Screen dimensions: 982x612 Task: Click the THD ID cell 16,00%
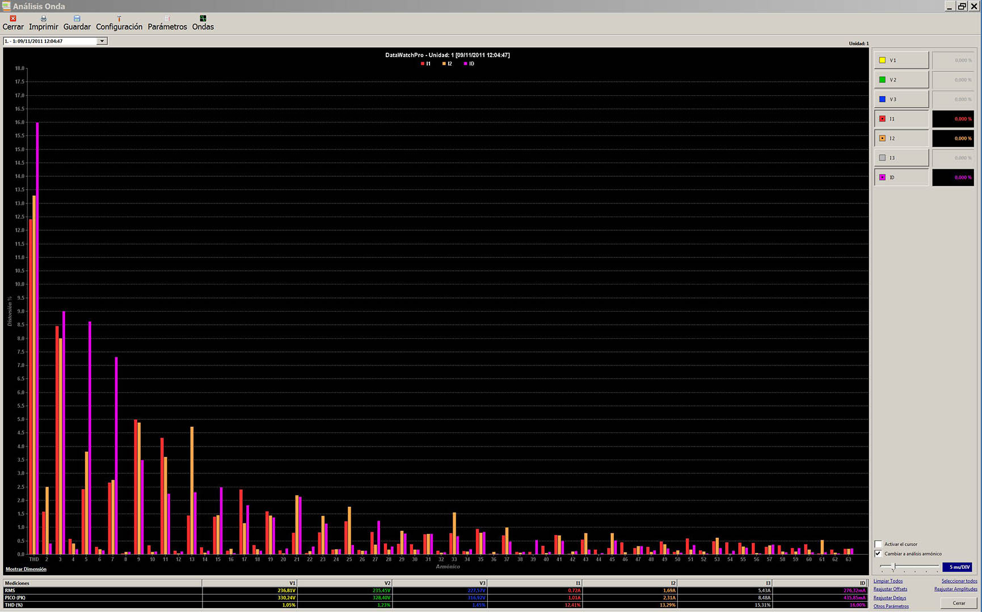tap(820, 605)
